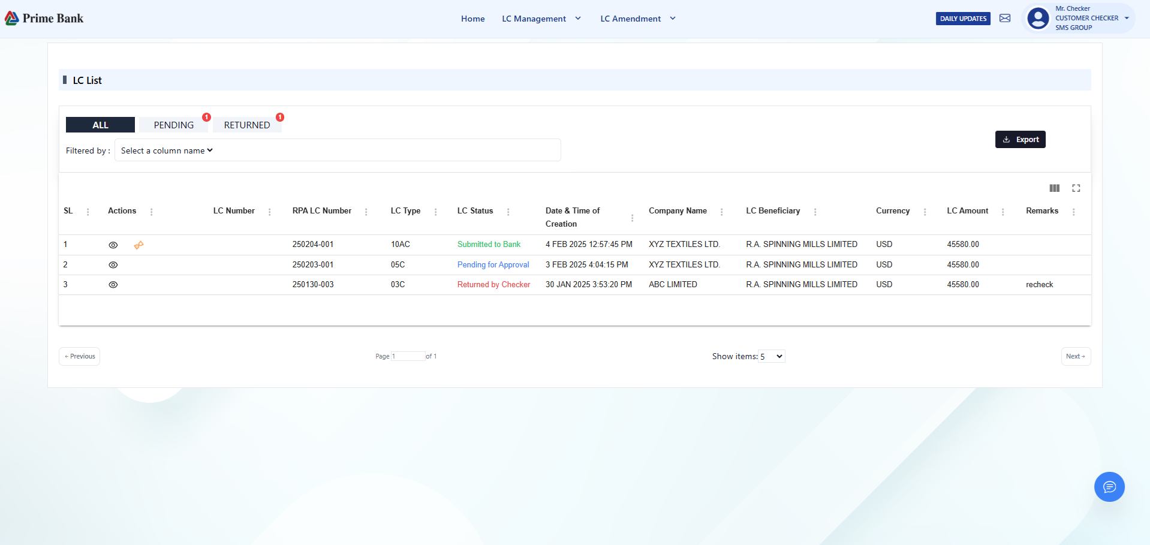This screenshot has height=545, width=1150.
Task: Click the RPA LC number 250203-001
Action: (313, 265)
